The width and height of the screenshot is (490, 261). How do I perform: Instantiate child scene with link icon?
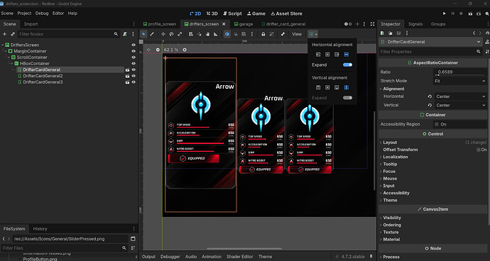click(x=13, y=34)
